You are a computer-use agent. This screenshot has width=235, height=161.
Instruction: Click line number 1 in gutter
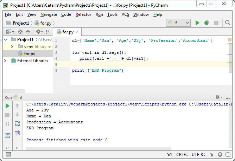pyautogui.click(x=56, y=40)
